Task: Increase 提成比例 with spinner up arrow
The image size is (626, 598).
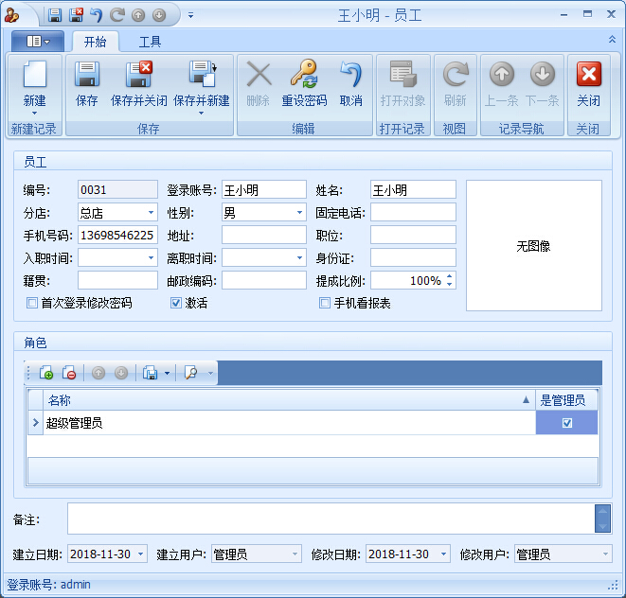Action: point(449,277)
